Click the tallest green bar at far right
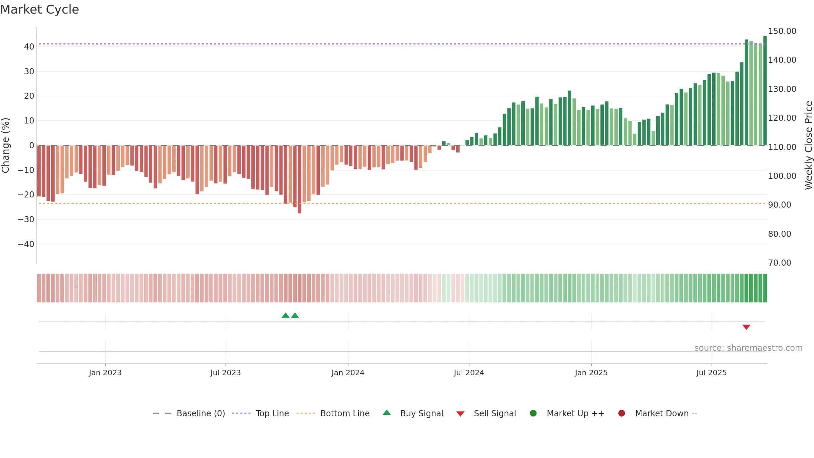Viewport: 814px width, 458px height. pos(765,91)
